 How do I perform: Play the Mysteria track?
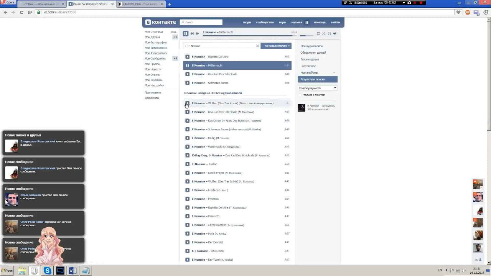pos(187,199)
